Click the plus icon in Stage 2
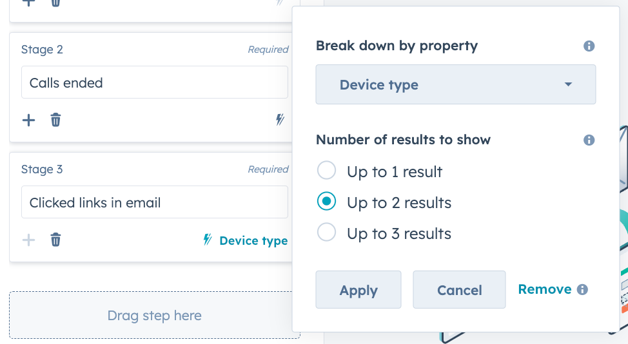628x344 pixels. (28, 120)
